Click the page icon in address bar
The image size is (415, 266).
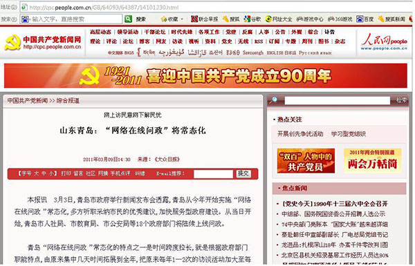point(24,7)
